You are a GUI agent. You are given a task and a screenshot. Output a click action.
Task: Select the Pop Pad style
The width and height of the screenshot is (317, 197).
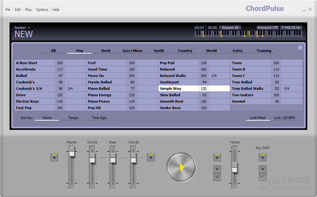[x=194, y=63]
